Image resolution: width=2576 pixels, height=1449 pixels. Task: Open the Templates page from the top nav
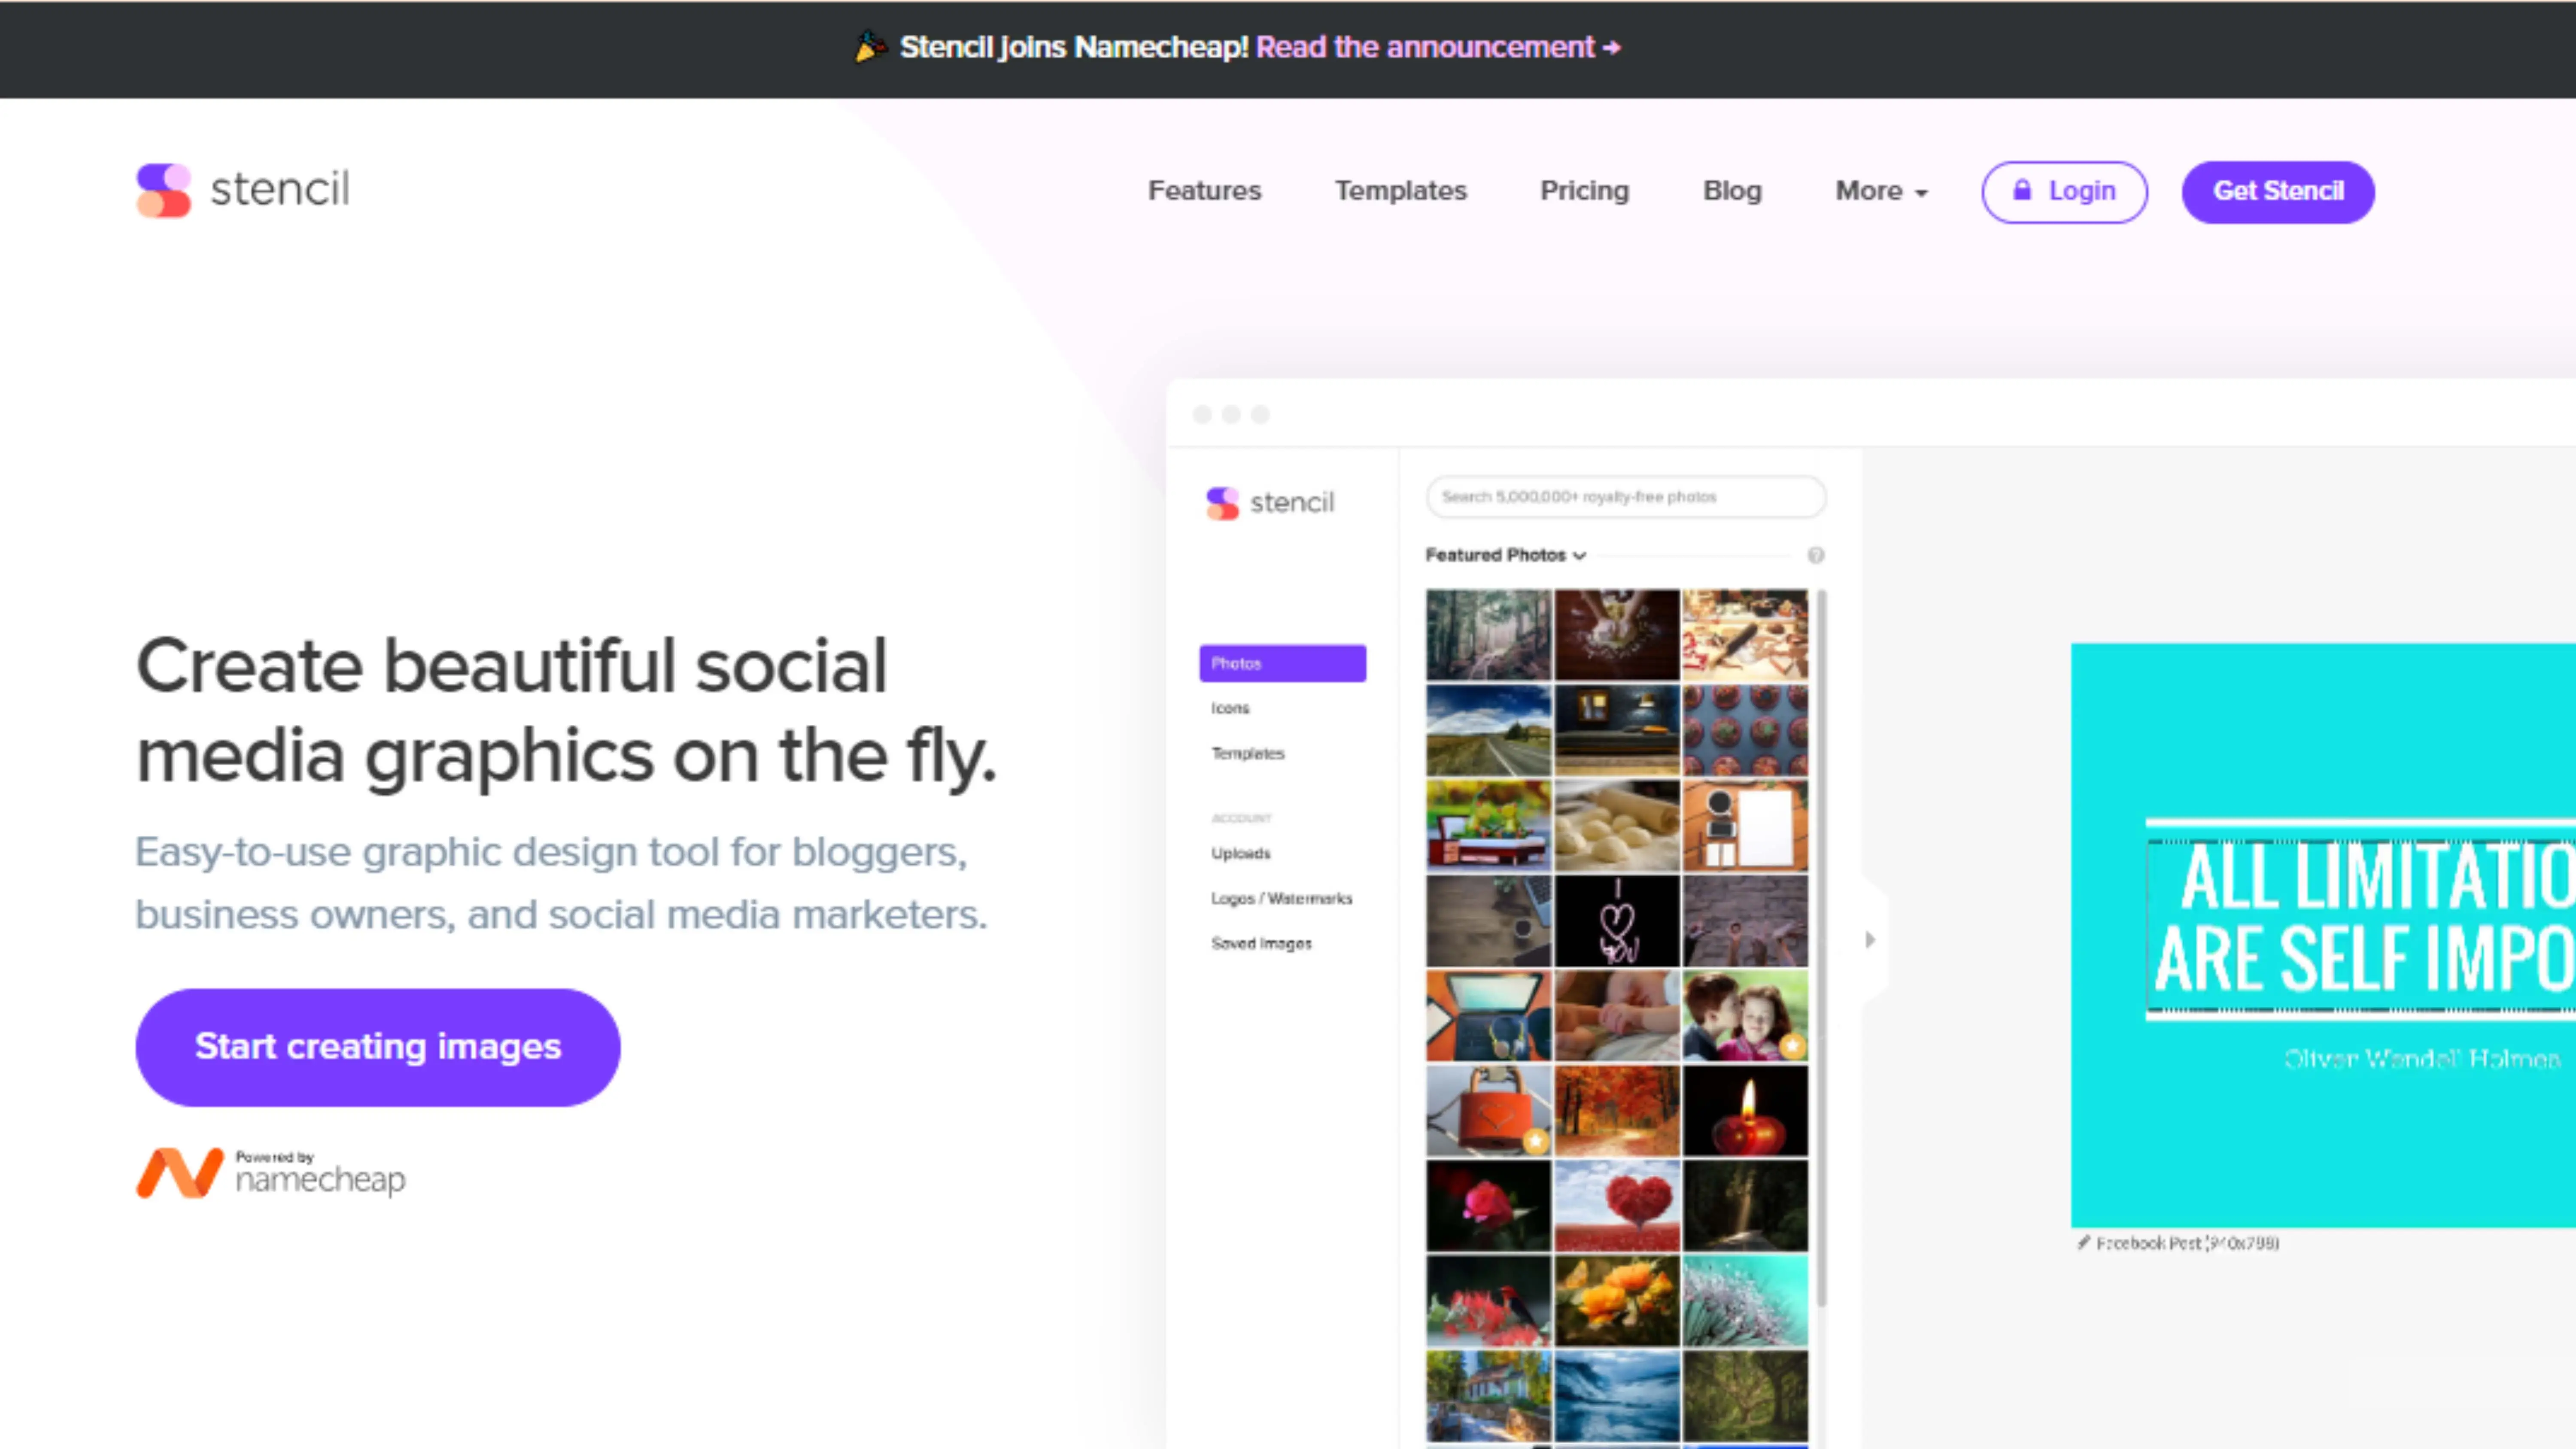pos(1400,191)
